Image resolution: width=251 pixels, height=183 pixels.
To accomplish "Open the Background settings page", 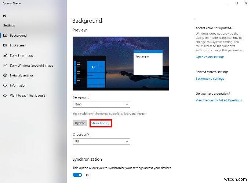I will coord(33,35).
